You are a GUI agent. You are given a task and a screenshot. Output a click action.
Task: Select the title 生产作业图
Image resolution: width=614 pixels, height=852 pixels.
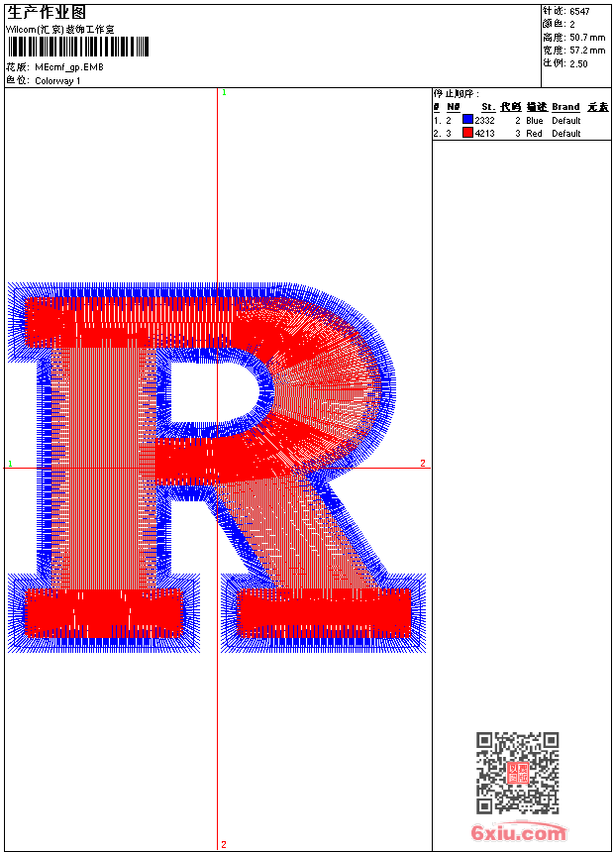[47, 12]
